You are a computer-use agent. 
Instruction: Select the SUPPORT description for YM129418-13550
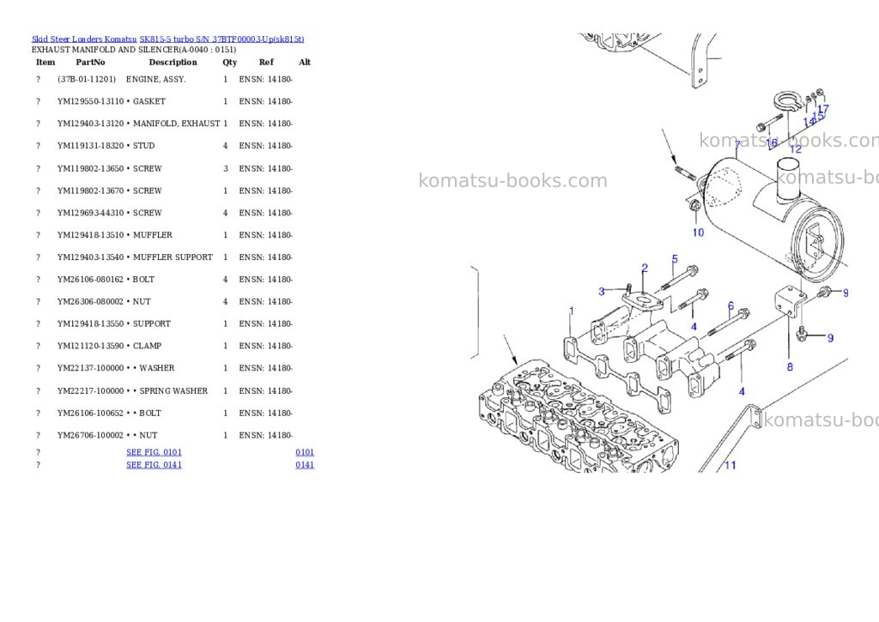pos(152,324)
